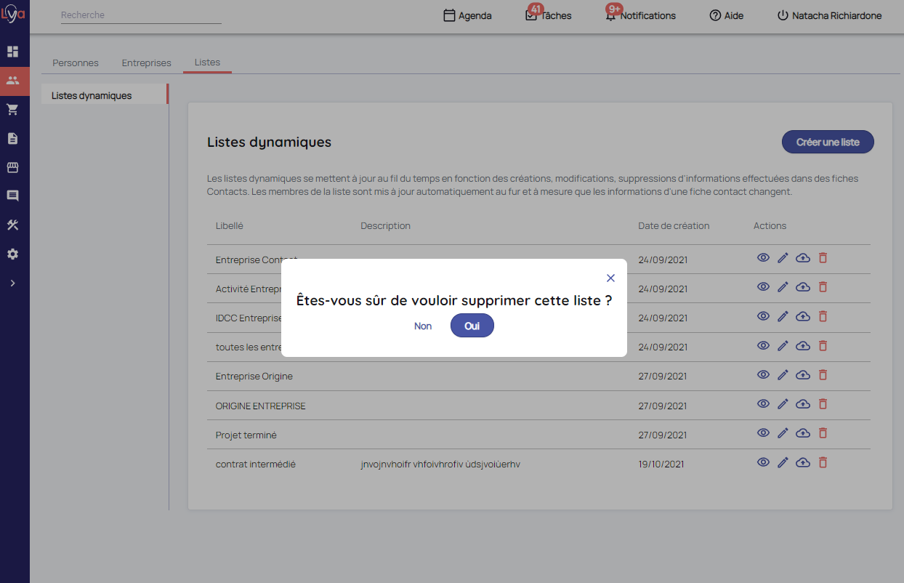
Task: Edit the contrat intermédié list
Action: (x=783, y=462)
